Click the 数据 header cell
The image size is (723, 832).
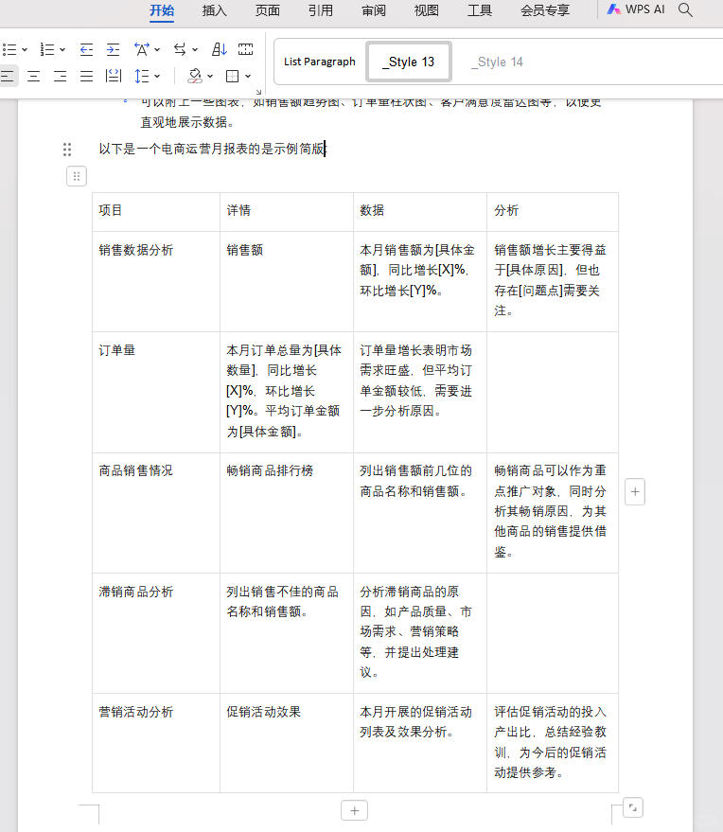[420, 211]
